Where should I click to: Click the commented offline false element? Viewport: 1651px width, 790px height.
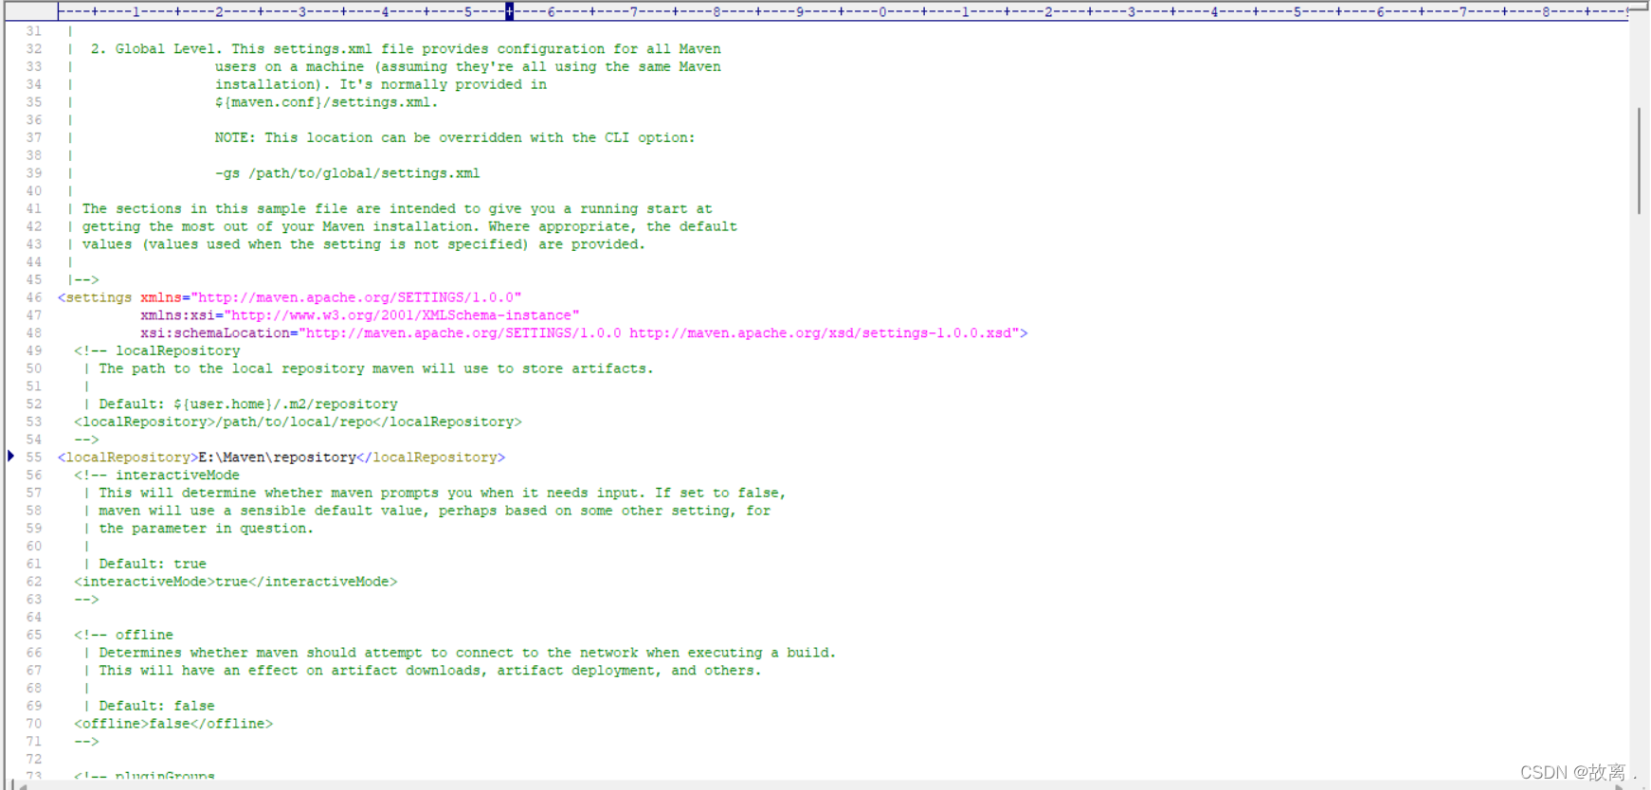pyautogui.click(x=173, y=724)
